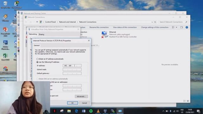This screenshot has width=203, height=114.
Task: Expand chevron after Network and Internet breadcrumb
Action: click(77, 22)
